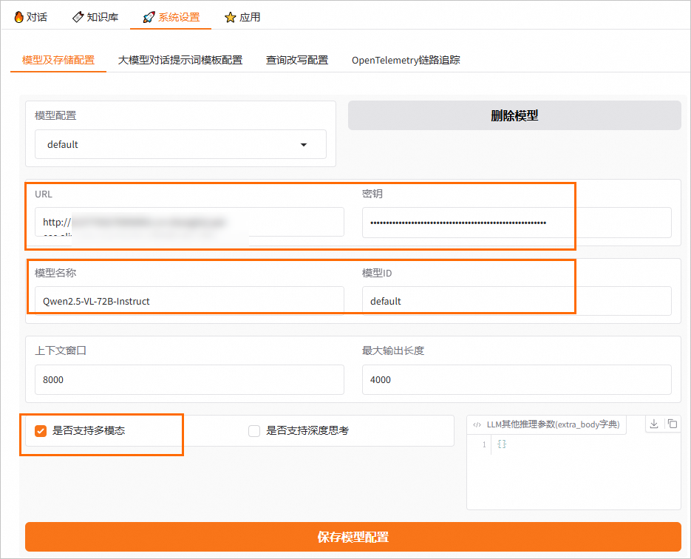Click the star icon beside 应用
This screenshot has height=559, width=691.
230,17
